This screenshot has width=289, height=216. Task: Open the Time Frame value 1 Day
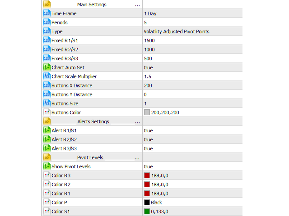150,13
